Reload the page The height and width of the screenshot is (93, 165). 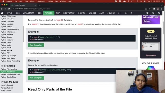[9, 9]
